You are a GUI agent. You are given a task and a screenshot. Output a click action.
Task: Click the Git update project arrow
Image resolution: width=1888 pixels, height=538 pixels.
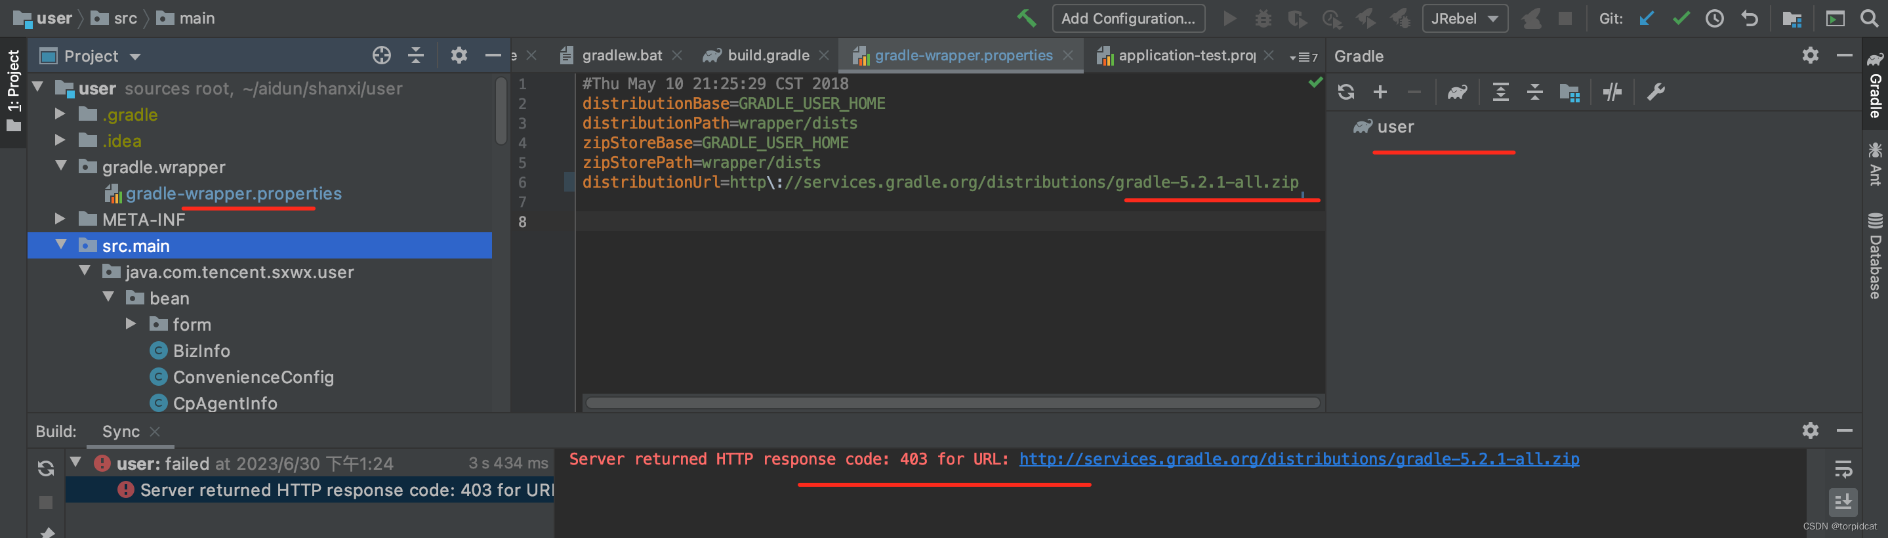[x=1646, y=18]
